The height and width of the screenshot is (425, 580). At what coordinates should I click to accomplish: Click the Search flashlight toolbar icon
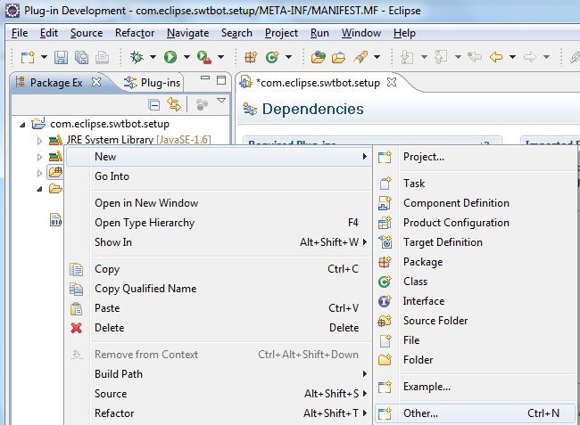click(x=360, y=57)
